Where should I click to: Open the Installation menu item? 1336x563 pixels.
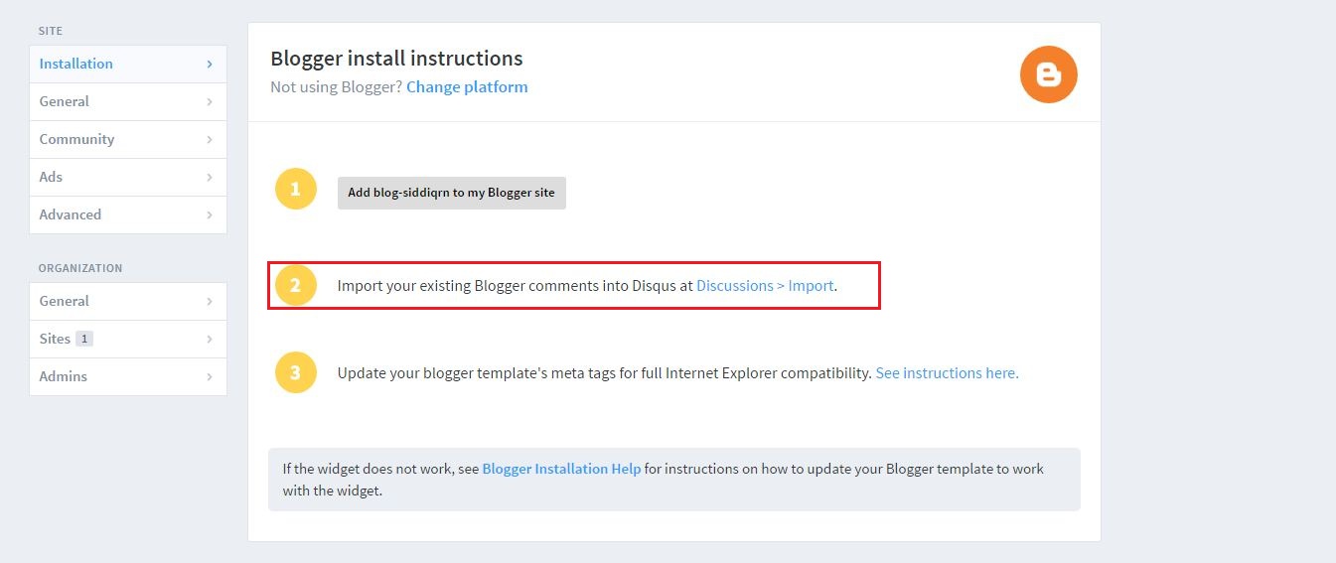tap(128, 64)
